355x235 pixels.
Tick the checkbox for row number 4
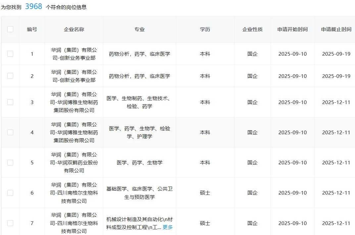click(10, 132)
